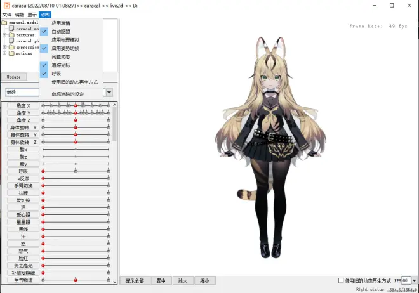
Task: Click the 生气物理 slider red handle
Action: tap(76, 280)
